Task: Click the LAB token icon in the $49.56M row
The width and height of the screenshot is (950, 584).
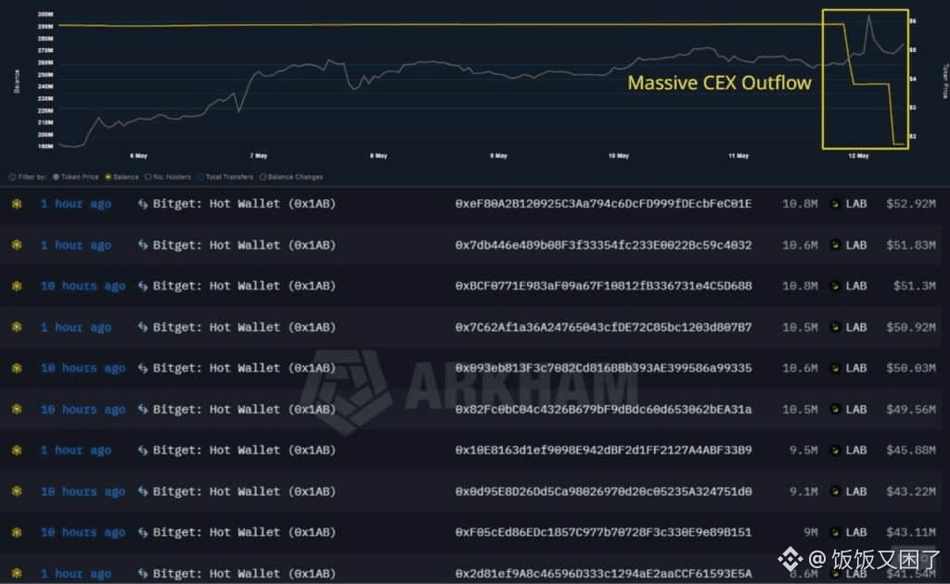Action: 835,409
